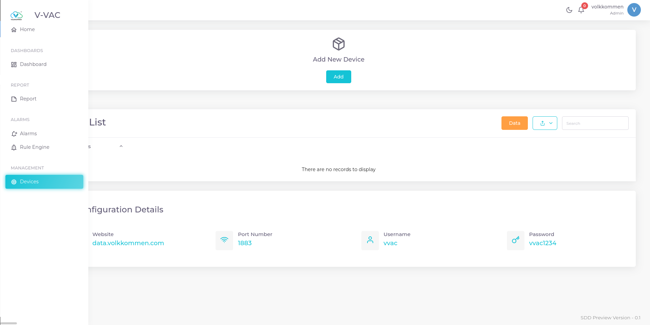
Task: Click the export upload icon near Data button
Action: 542,123
